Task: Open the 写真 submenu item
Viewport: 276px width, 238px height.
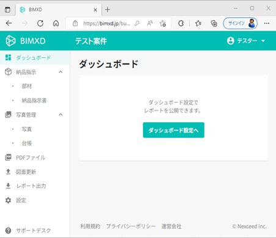Action: [27, 129]
